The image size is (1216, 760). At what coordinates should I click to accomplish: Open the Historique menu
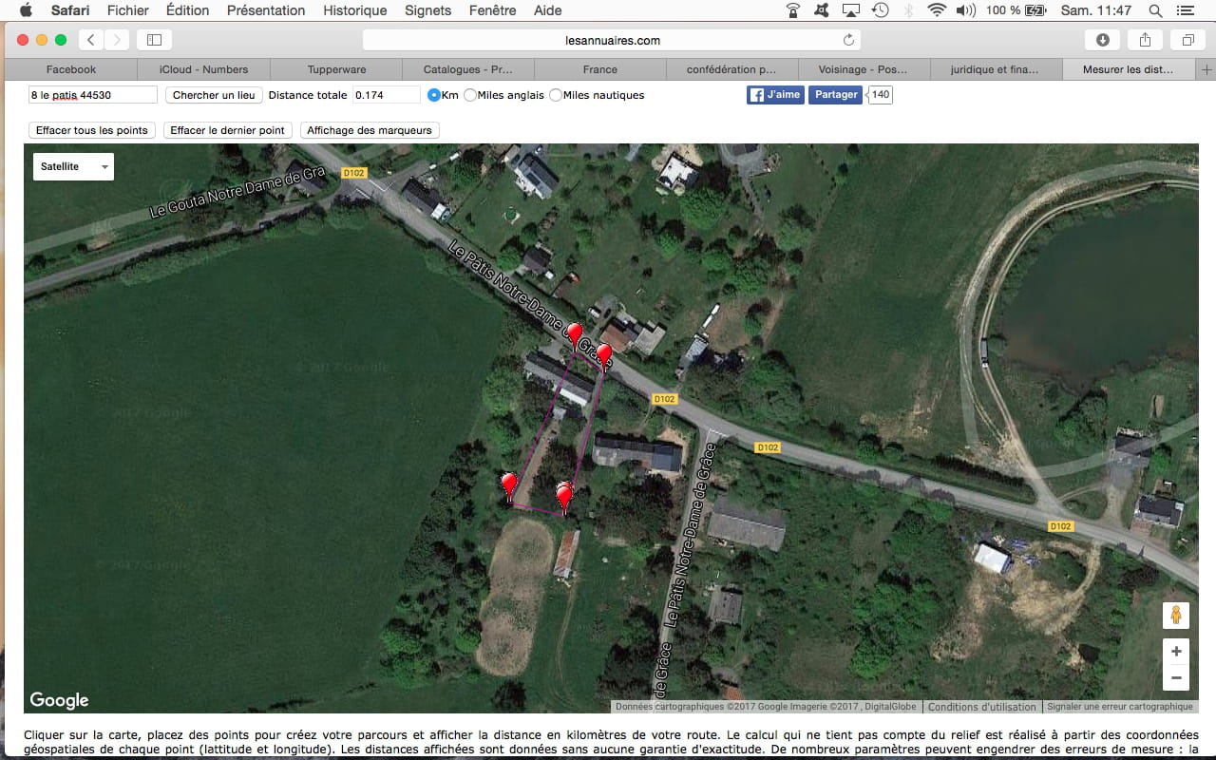point(354,10)
